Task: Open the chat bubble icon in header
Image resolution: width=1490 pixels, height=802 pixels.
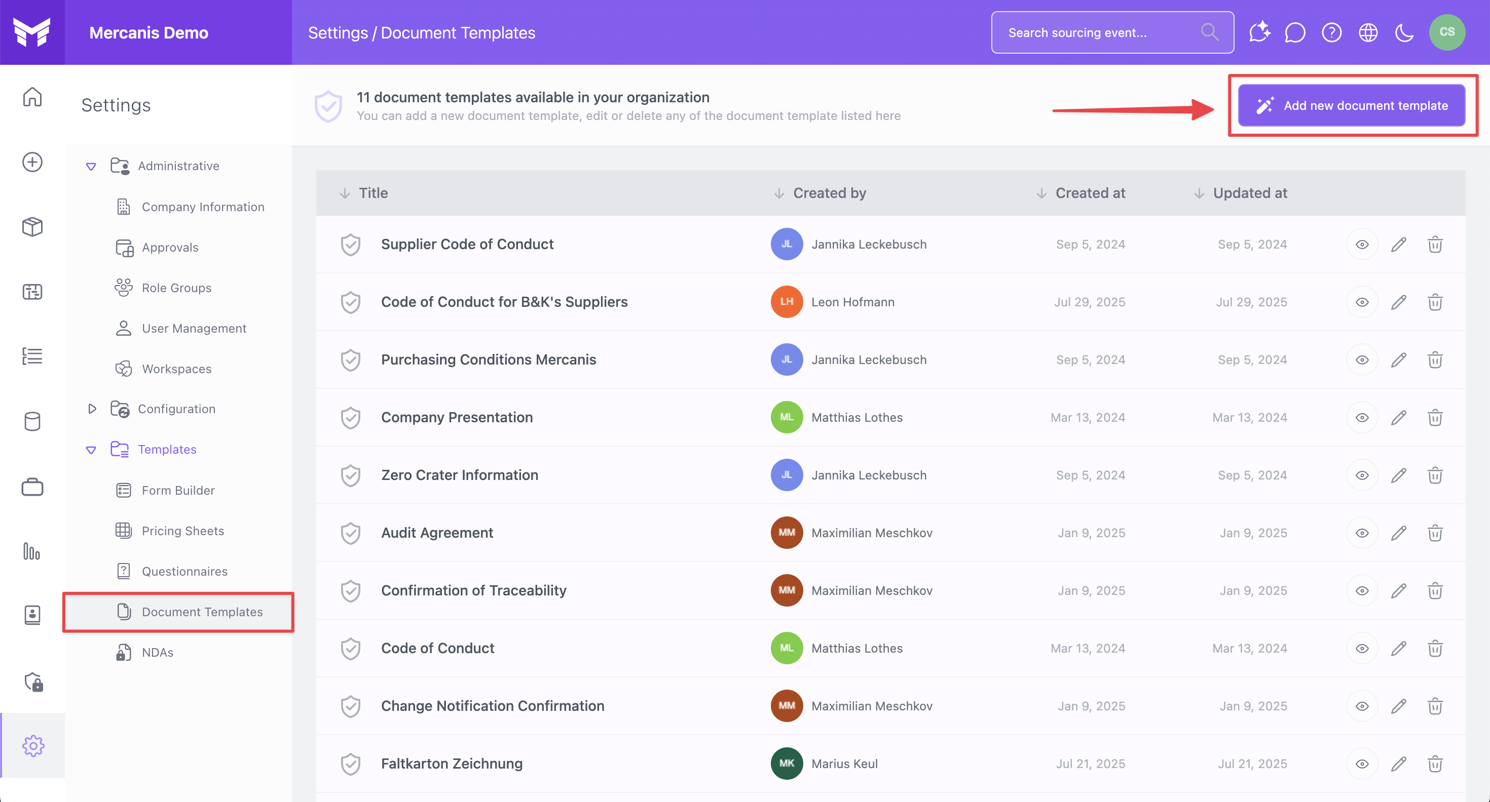Action: (1295, 32)
